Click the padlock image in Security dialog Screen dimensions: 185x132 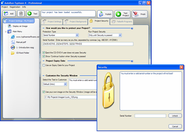[108, 90]
